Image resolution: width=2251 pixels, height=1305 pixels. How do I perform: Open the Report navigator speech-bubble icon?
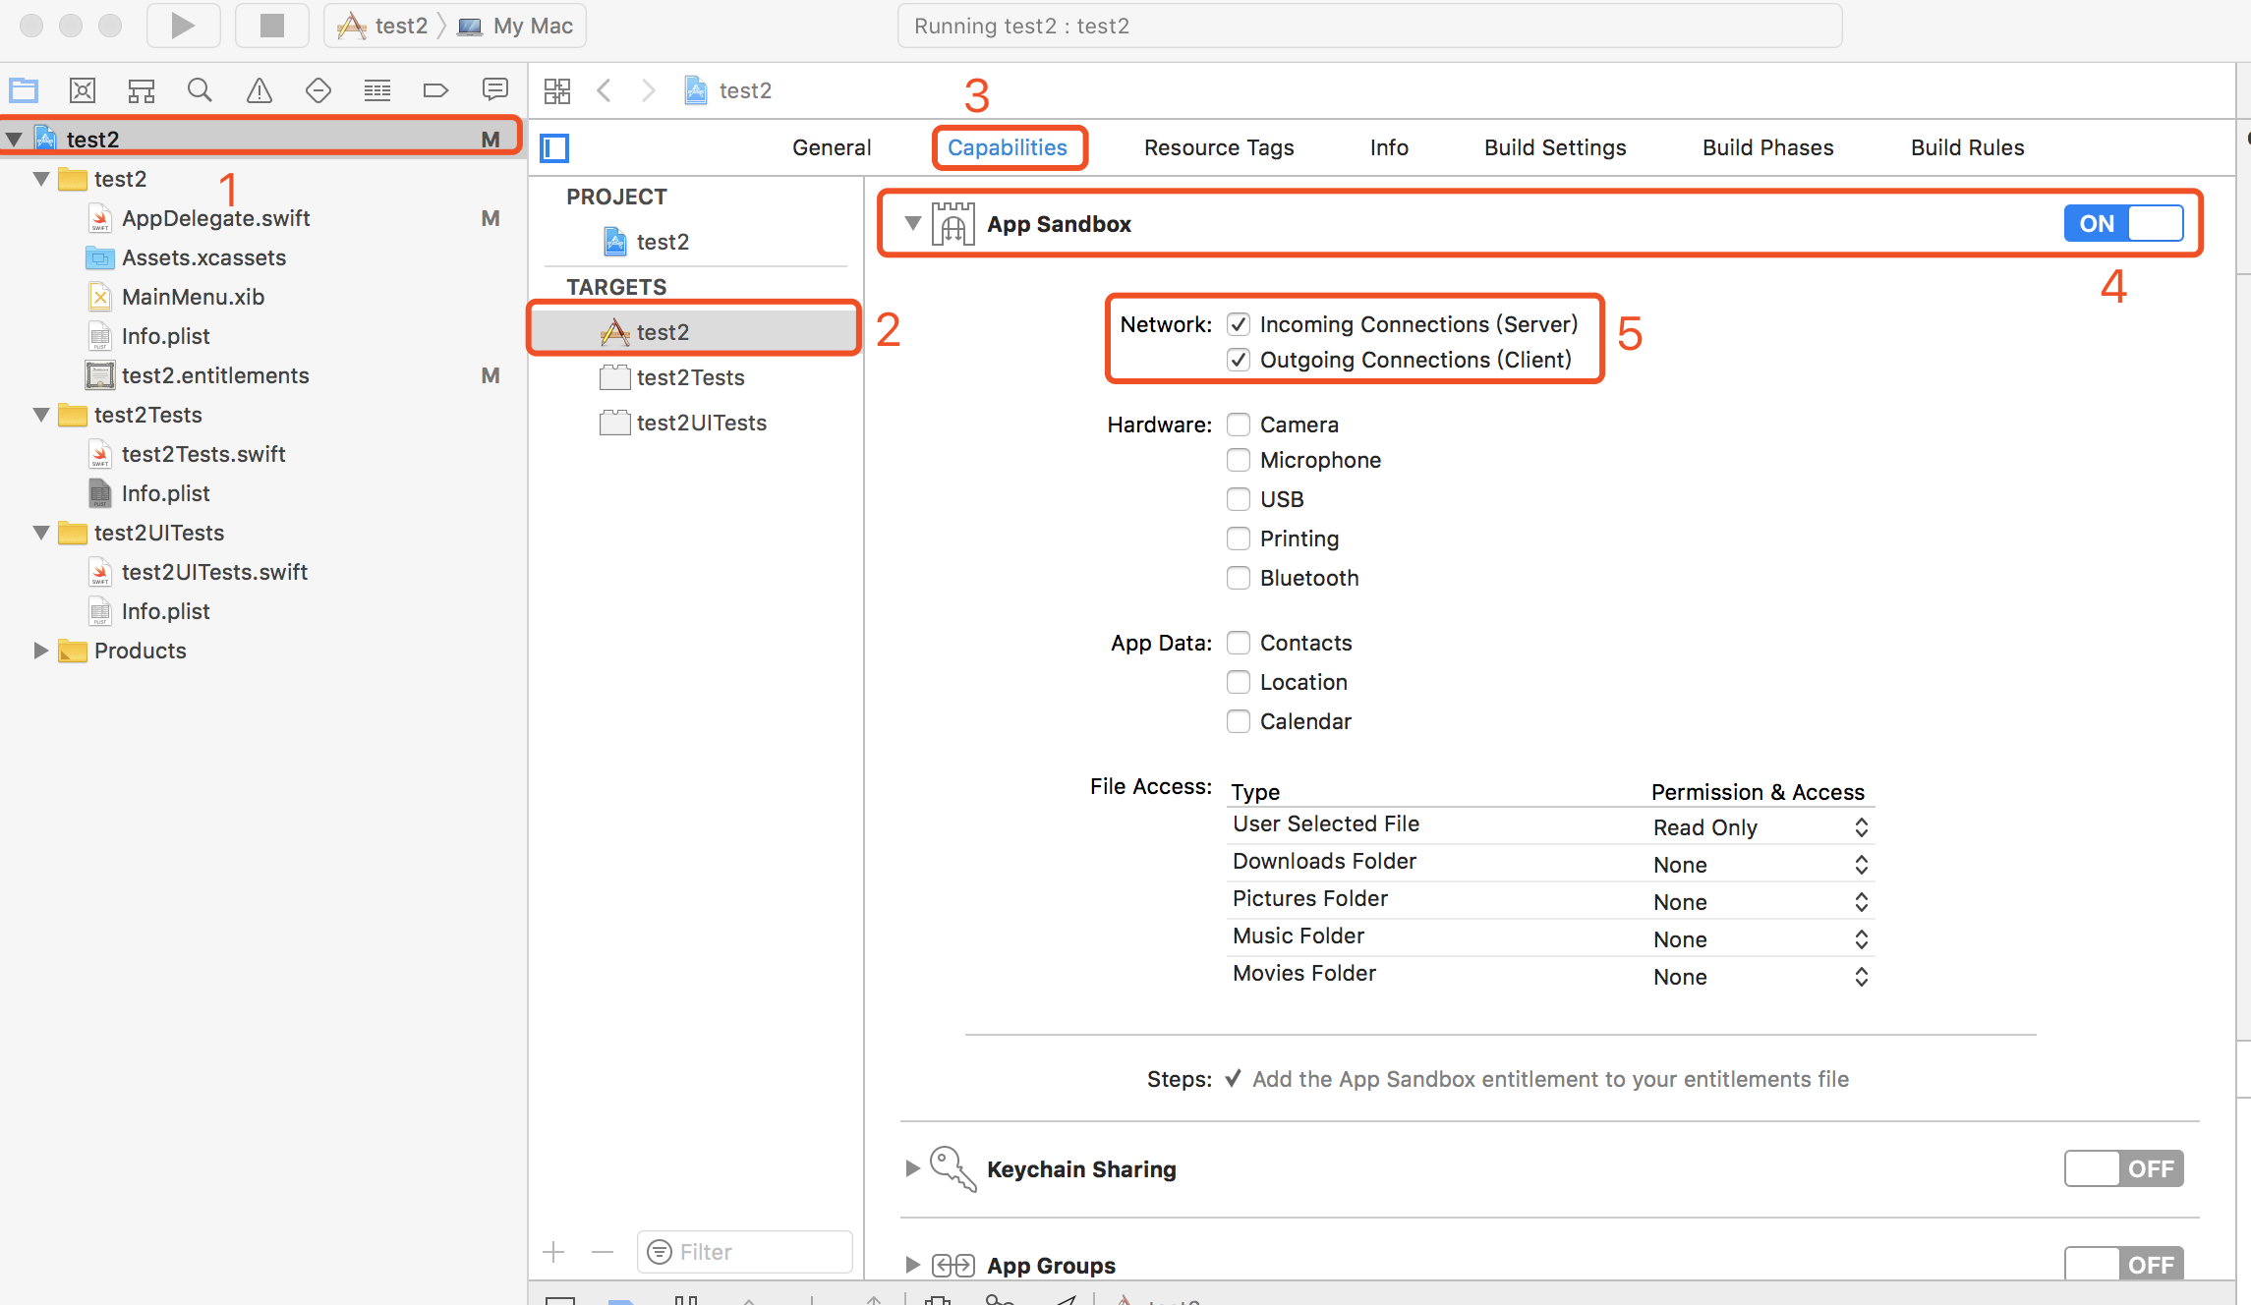(x=495, y=89)
